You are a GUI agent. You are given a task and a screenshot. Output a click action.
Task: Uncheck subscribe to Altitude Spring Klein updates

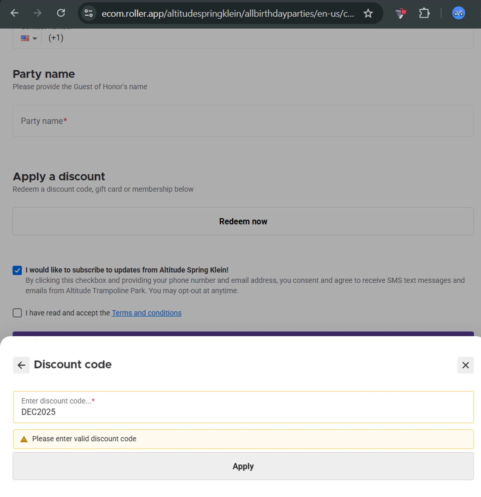(17, 270)
